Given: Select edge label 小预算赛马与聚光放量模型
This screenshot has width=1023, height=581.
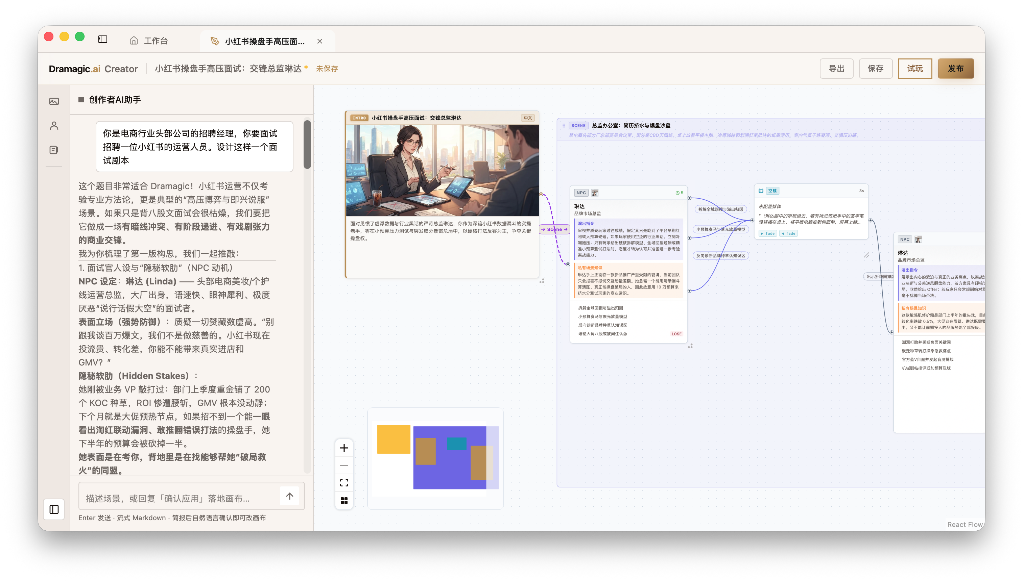Looking at the screenshot, I should pyautogui.click(x=721, y=229).
